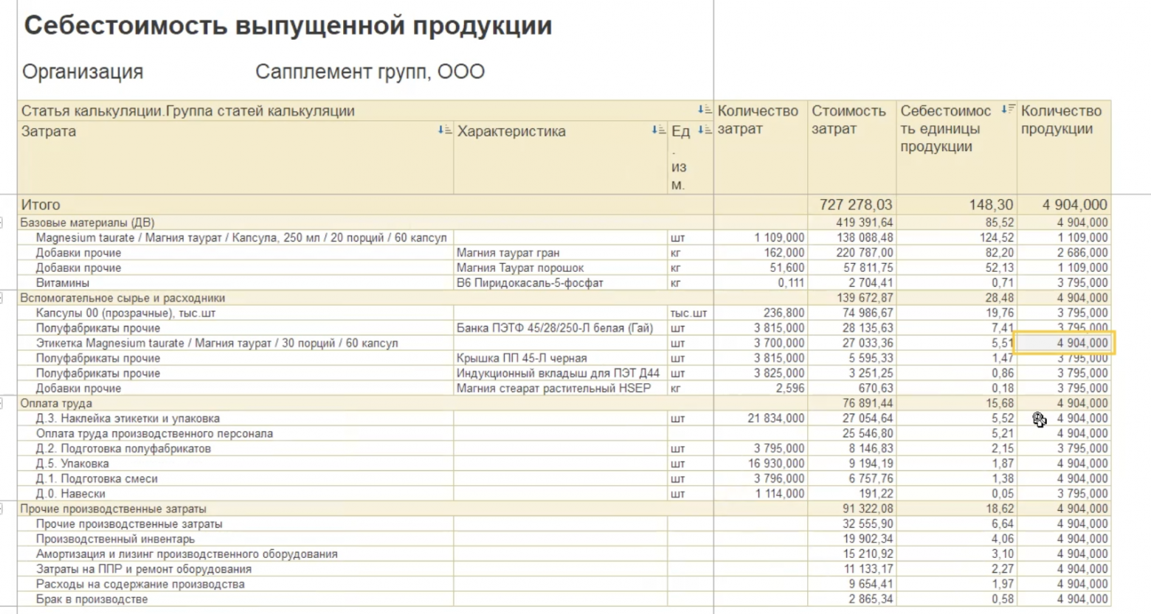Select the cost value 74 986,67

tap(868, 313)
